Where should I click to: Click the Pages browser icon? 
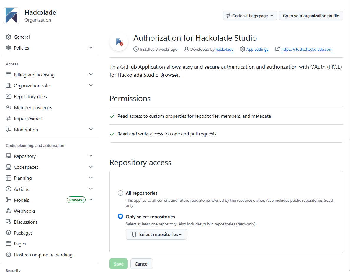click(x=9, y=244)
